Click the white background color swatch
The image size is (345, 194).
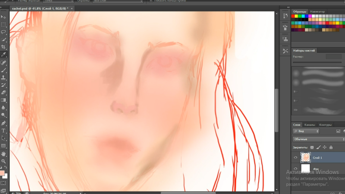5,176
